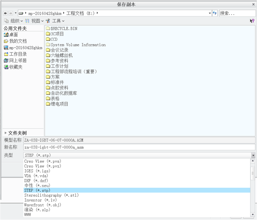This screenshot has height=220, width=257.
Task: Select the 参考资料 folder
Action: pyautogui.click(x=57, y=61)
